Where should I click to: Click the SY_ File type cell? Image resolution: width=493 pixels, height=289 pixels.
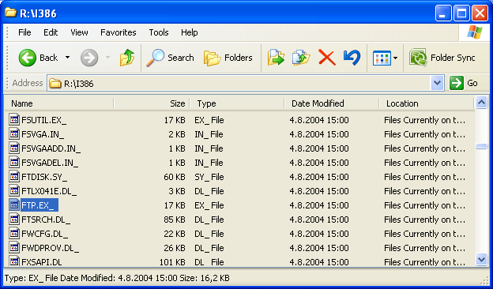(209, 177)
